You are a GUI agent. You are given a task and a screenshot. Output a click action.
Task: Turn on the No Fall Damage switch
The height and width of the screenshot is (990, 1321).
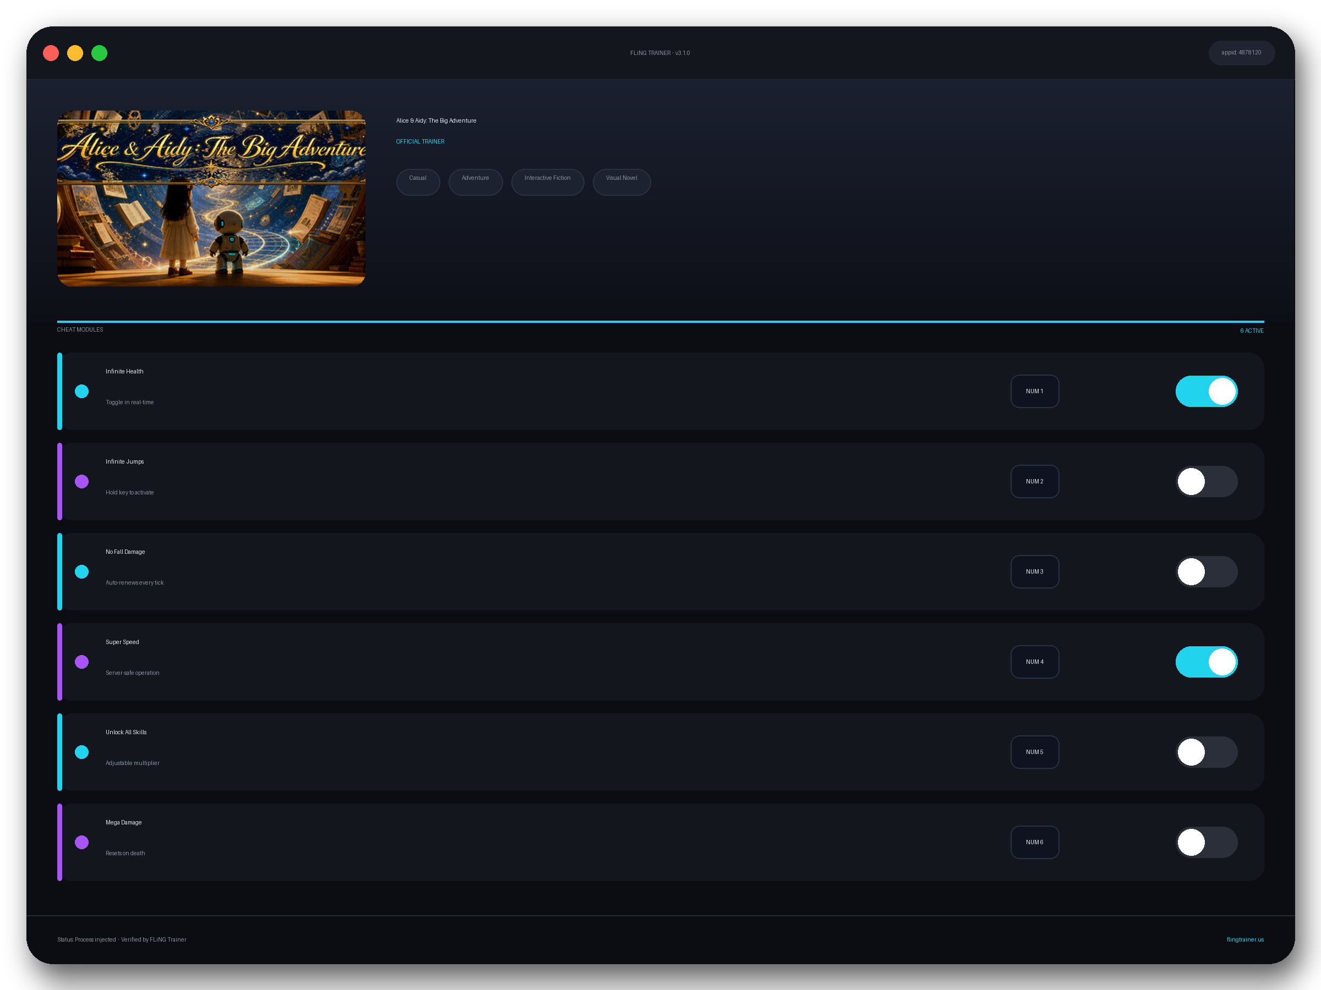(1207, 571)
